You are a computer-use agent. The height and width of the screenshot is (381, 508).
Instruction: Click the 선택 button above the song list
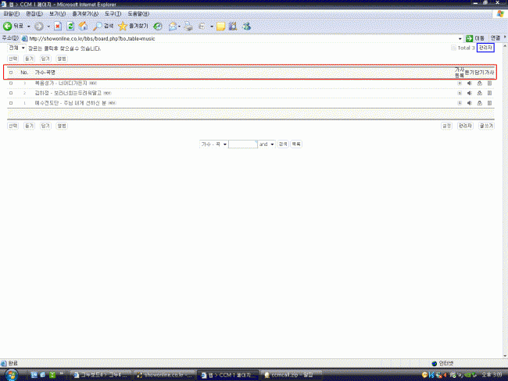pyautogui.click(x=13, y=59)
